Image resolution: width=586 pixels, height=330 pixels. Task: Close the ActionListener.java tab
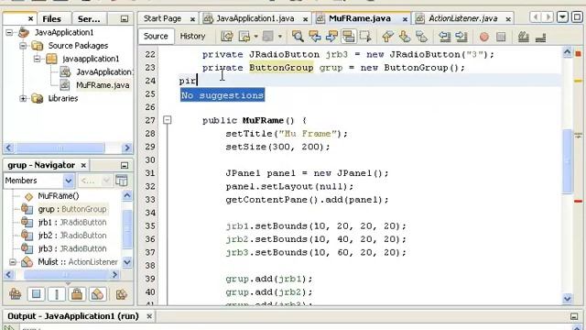[508, 19]
